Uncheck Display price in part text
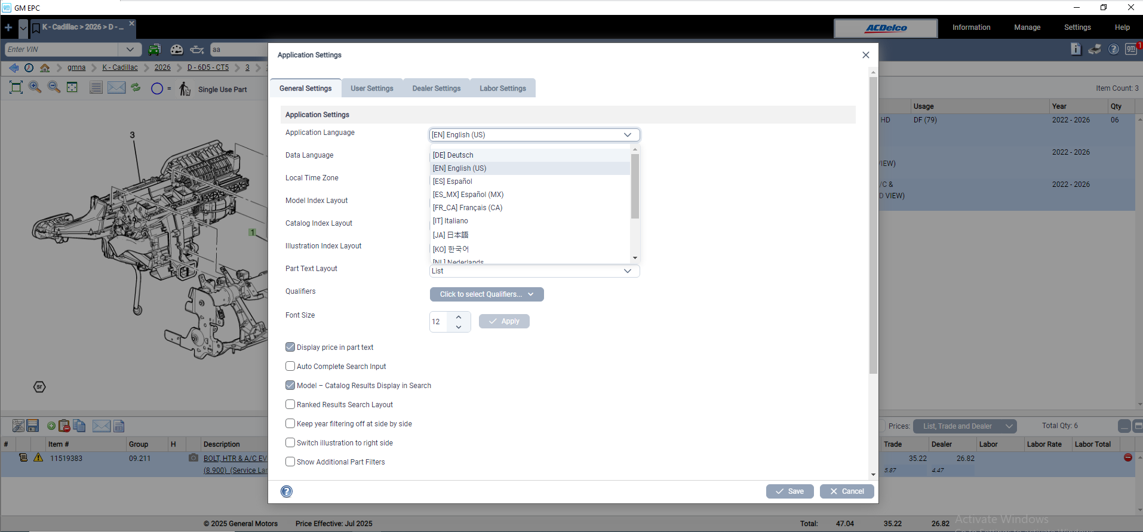The width and height of the screenshot is (1143, 532). (290, 347)
